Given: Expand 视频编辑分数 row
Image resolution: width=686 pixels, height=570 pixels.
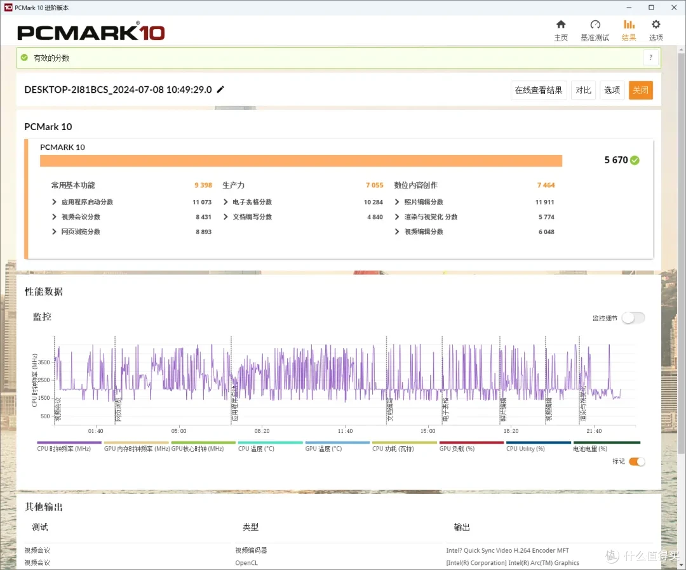Looking at the screenshot, I should click(397, 232).
